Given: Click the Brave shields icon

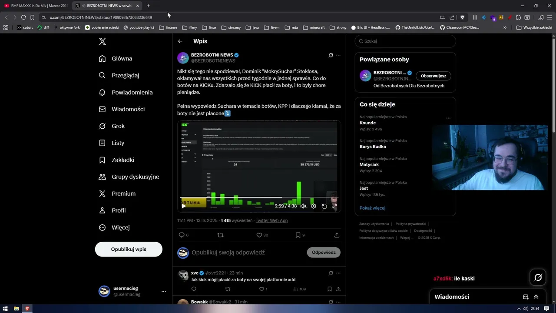Looking at the screenshot, I should tap(462, 17).
